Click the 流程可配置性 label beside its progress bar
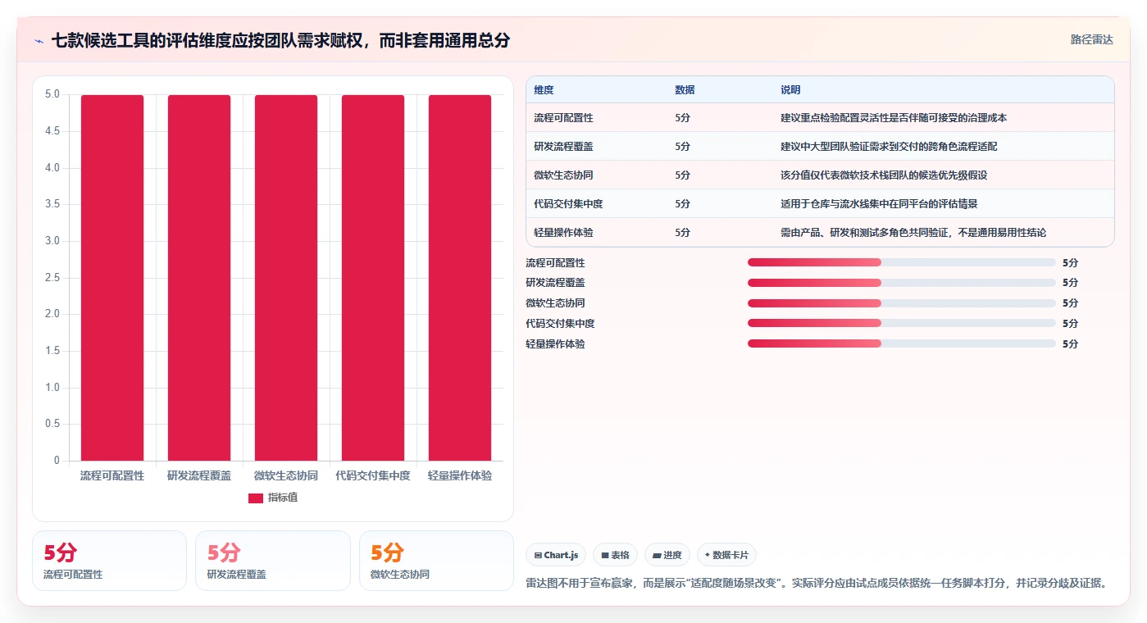The width and height of the screenshot is (1147, 623). pos(555,263)
